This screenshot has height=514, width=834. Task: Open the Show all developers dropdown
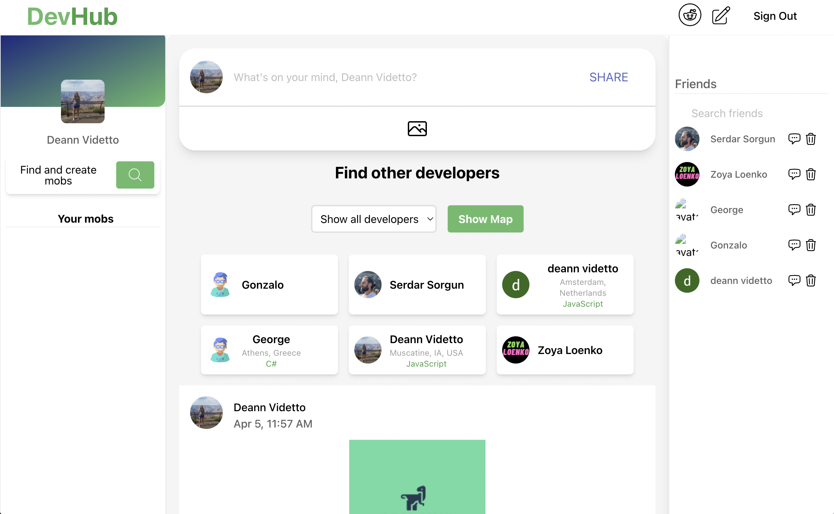373,219
